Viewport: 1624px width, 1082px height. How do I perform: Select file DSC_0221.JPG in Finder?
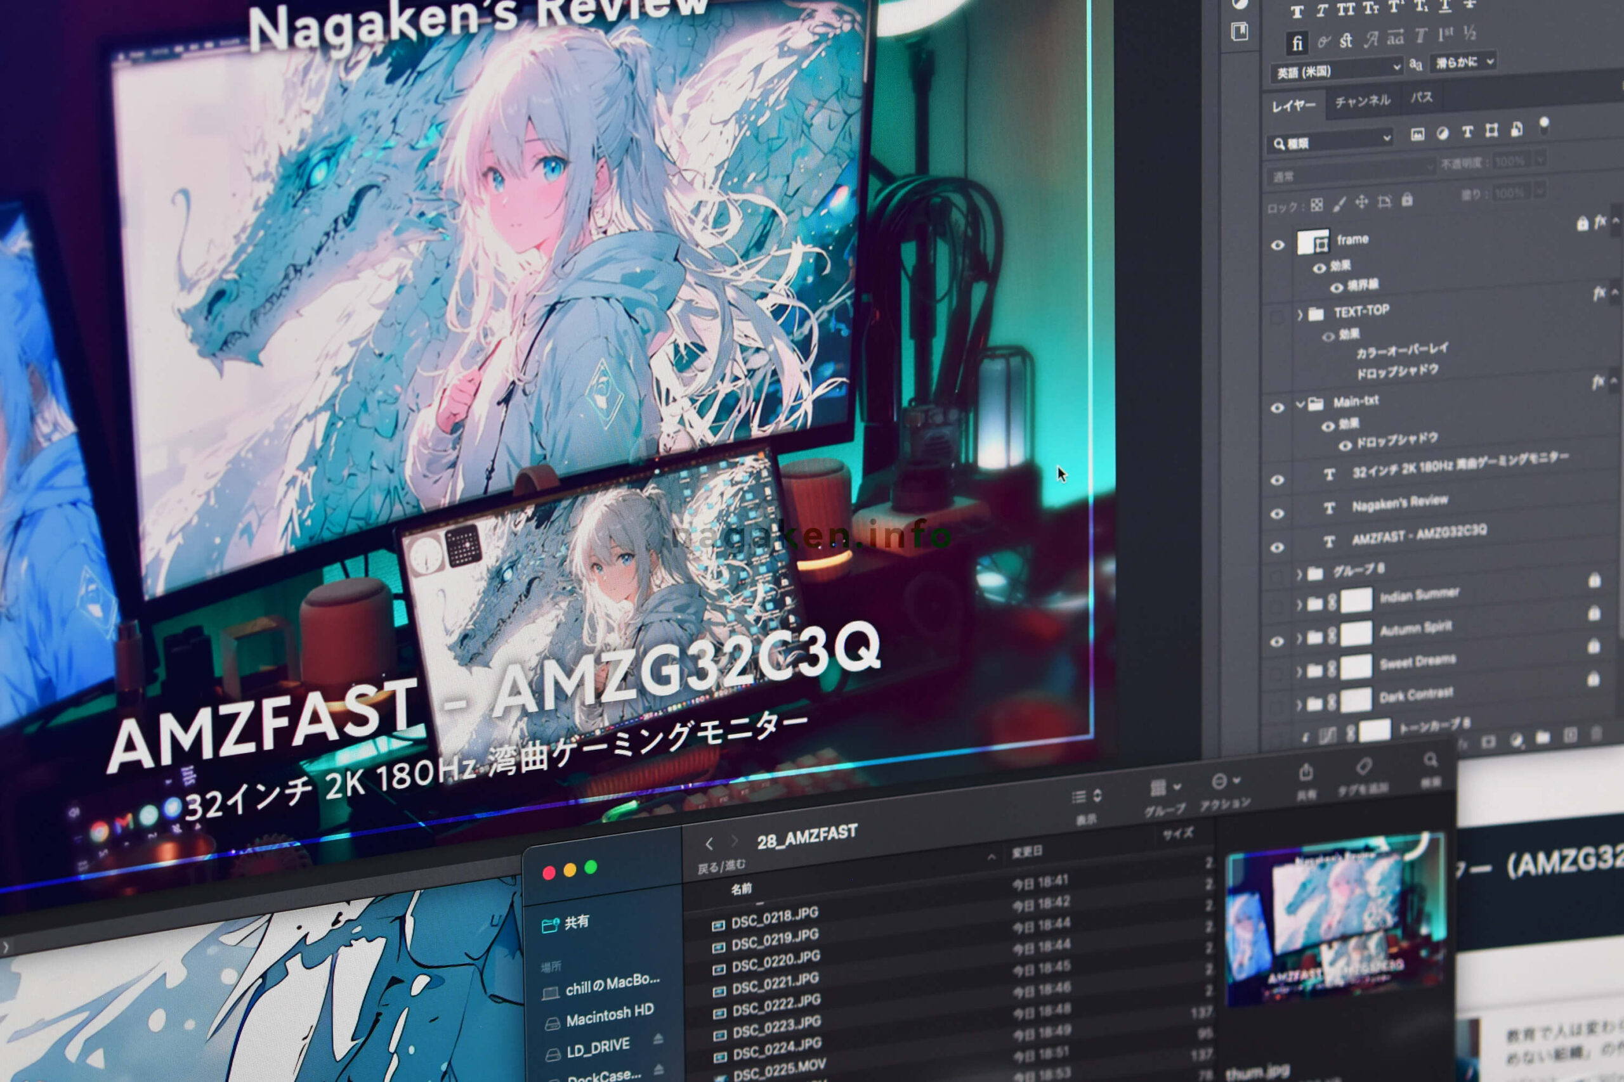point(765,984)
